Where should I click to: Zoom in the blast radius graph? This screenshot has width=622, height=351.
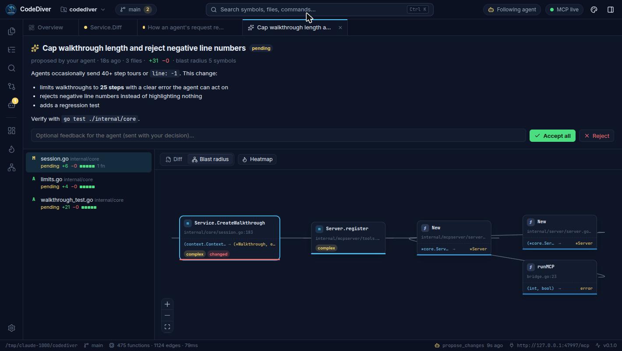coord(167,304)
